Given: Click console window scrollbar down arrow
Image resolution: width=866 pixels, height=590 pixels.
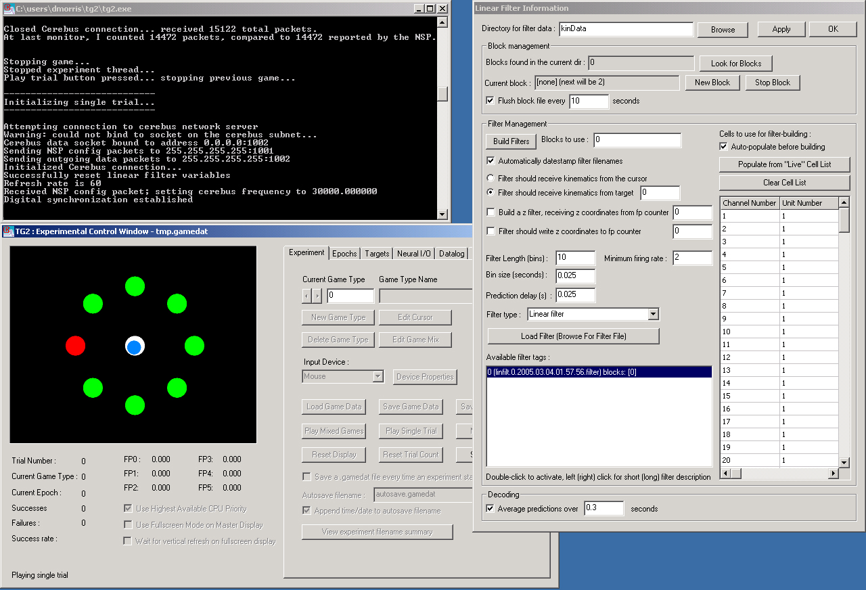Looking at the screenshot, I should tap(442, 214).
